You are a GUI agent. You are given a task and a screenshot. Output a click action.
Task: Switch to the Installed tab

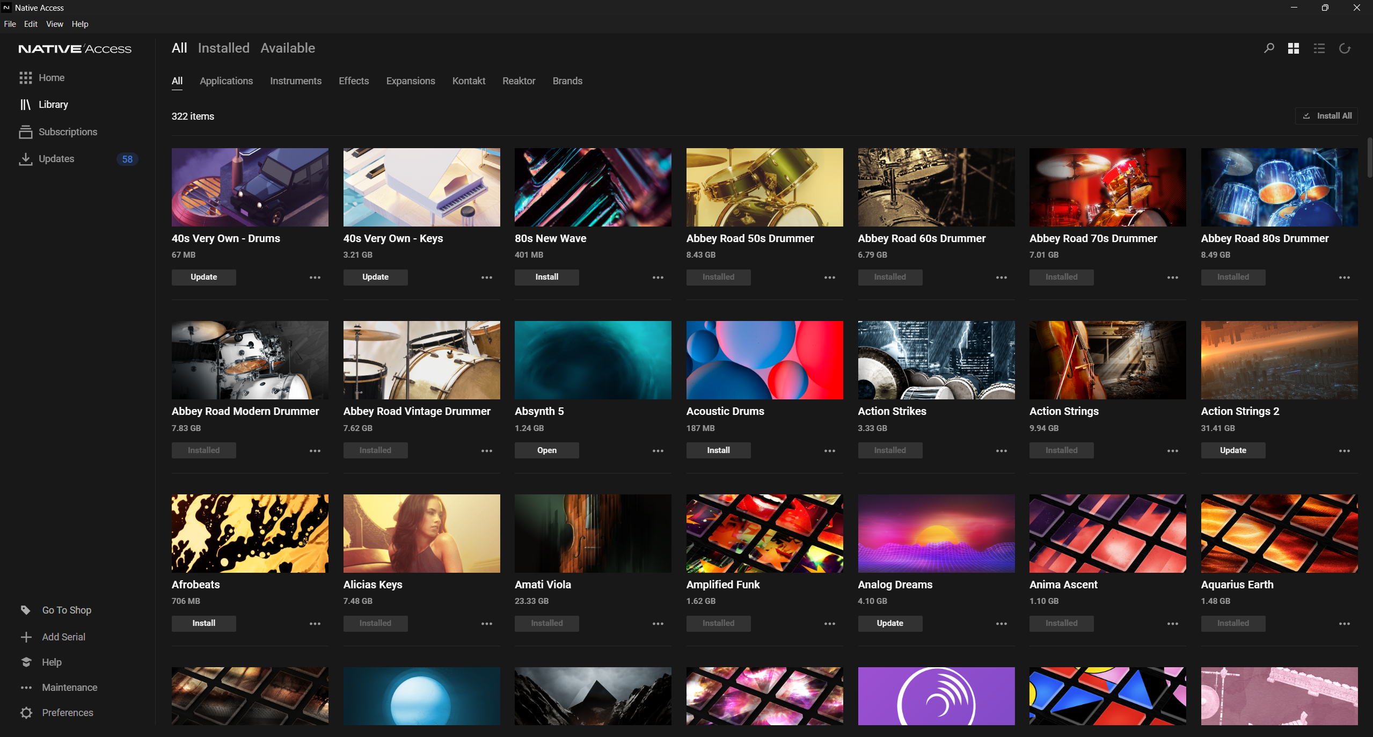click(x=224, y=48)
